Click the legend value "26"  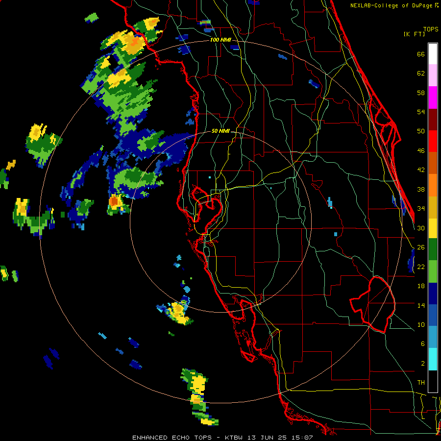tap(421, 247)
